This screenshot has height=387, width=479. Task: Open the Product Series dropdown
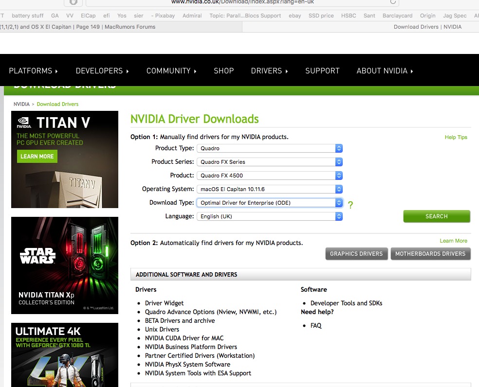tap(270, 162)
